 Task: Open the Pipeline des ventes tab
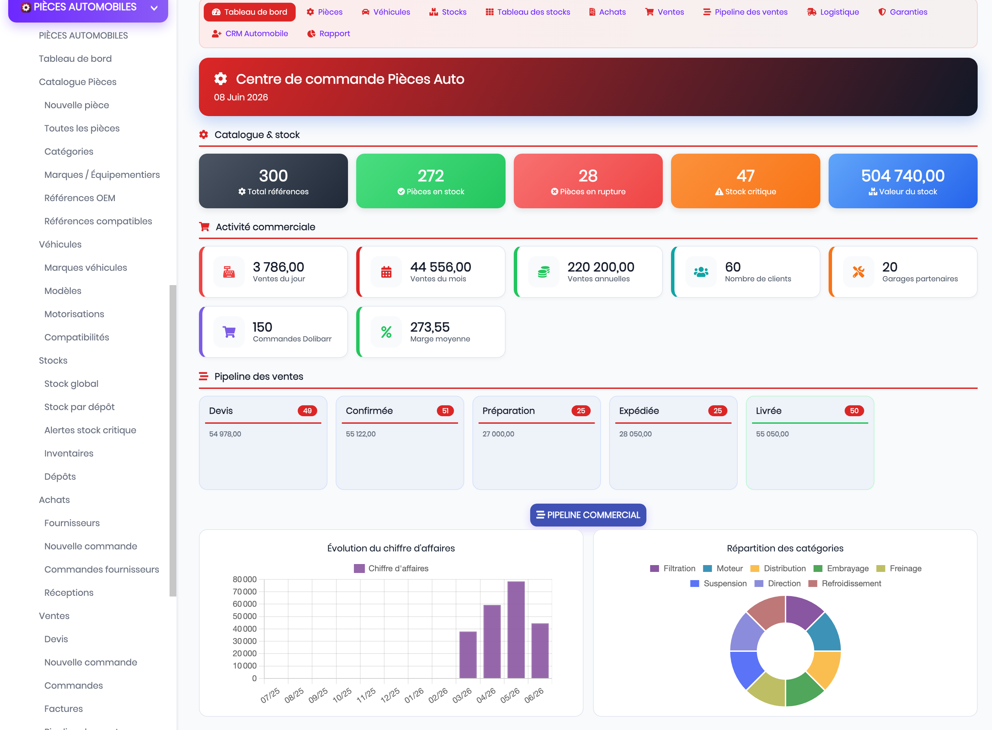click(745, 12)
